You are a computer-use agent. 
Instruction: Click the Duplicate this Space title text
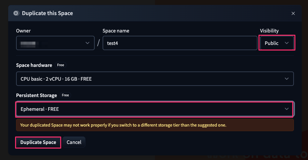coord(47,13)
